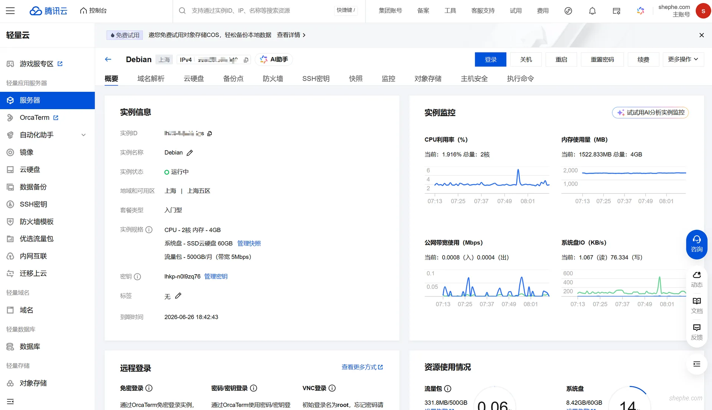Open the 监控 tab
This screenshot has height=410, width=712.
pos(388,78)
